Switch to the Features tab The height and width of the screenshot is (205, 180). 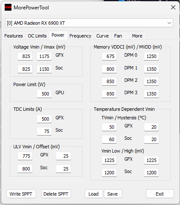pyautogui.click(x=14, y=36)
